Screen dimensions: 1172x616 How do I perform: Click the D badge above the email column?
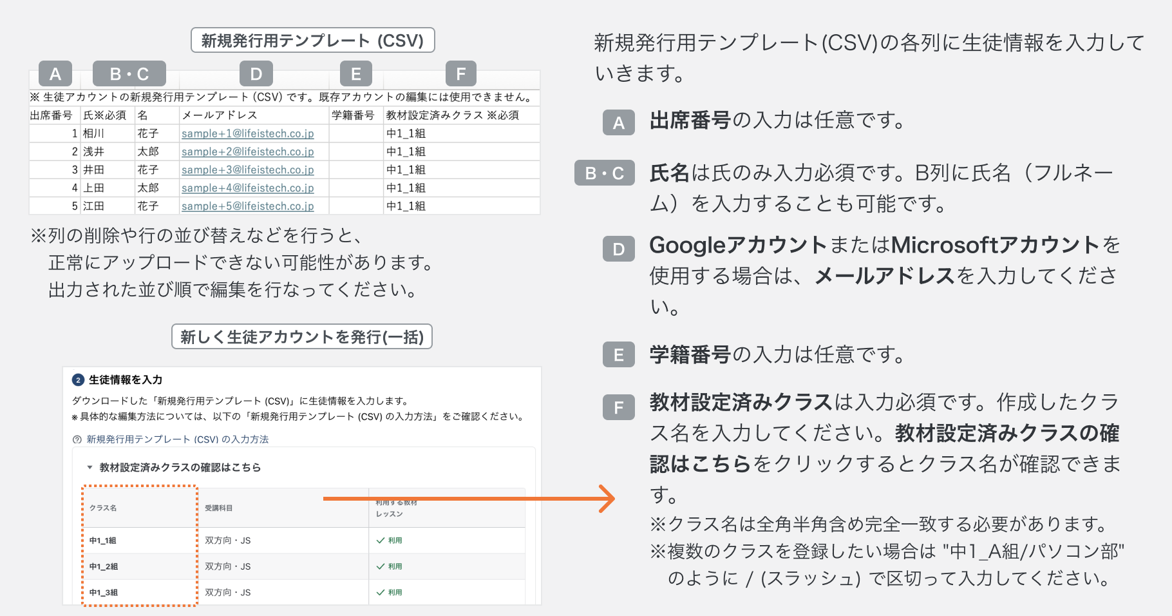pyautogui.click(x=256, y=74)
